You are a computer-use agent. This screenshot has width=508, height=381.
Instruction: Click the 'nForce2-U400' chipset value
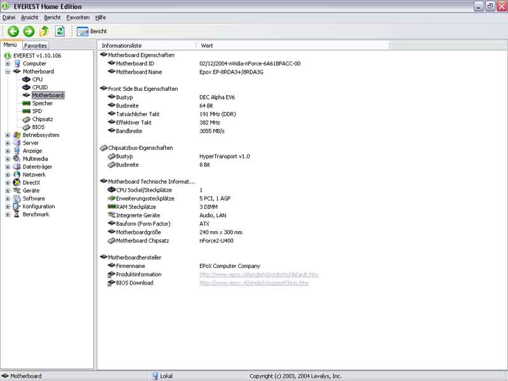pos(216,241)
